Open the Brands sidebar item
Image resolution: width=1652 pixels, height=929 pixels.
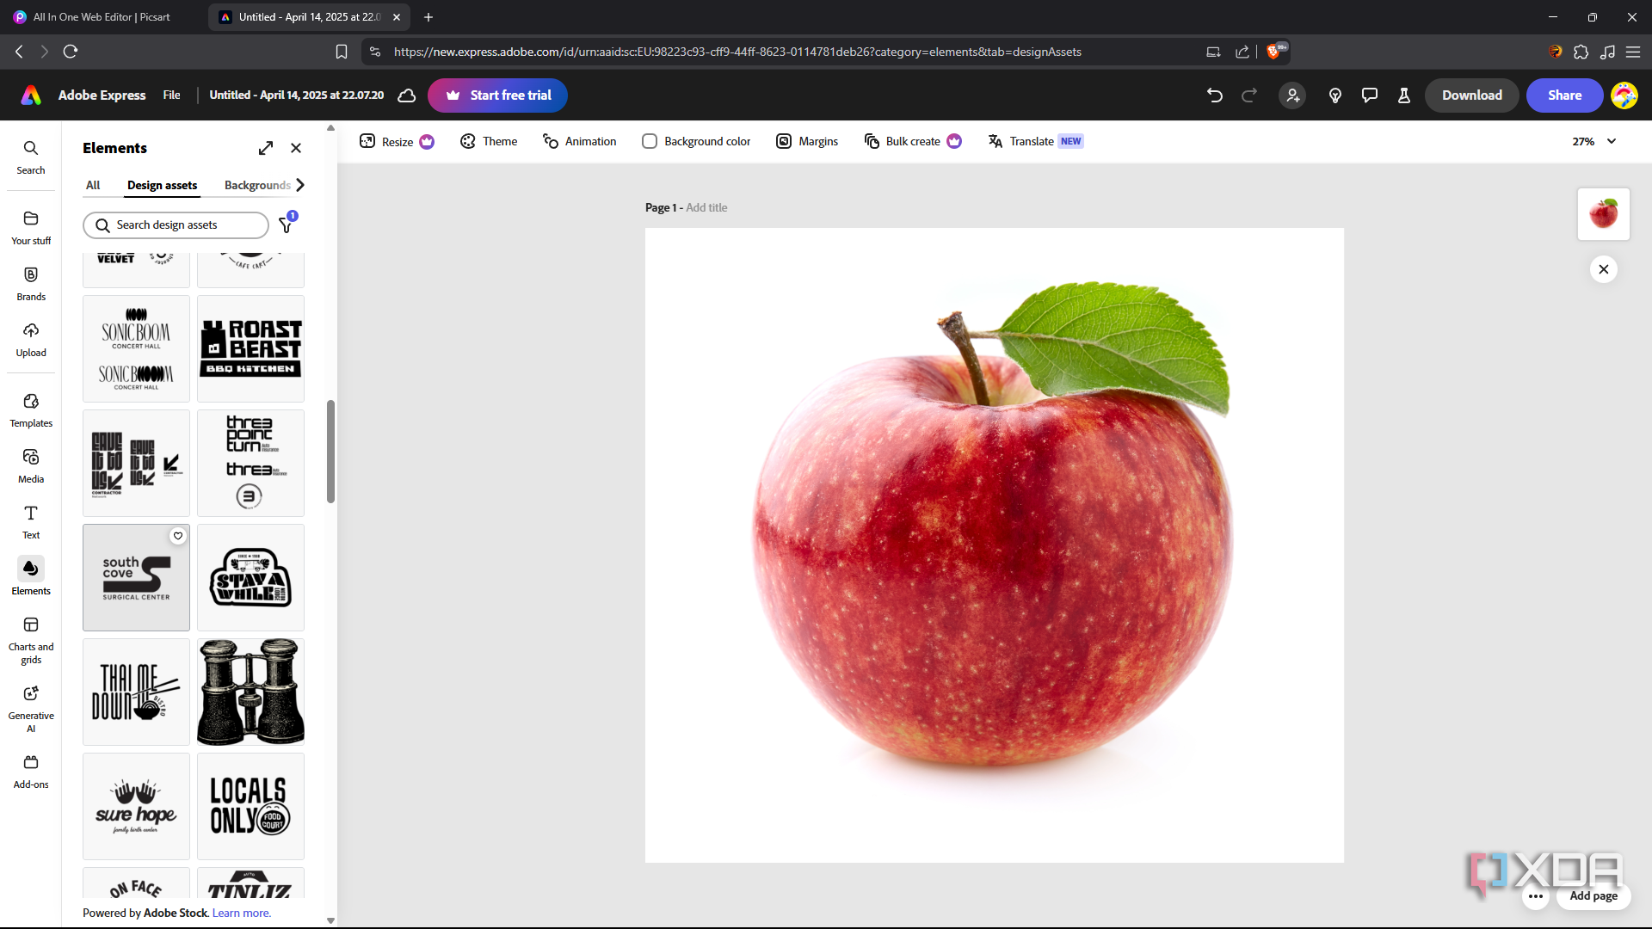coord(31,284)
